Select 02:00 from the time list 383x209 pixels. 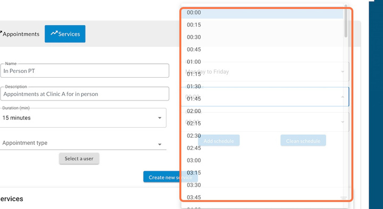pos(262,111)
